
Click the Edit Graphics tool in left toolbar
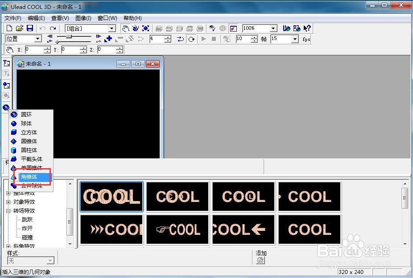[6, 95]
